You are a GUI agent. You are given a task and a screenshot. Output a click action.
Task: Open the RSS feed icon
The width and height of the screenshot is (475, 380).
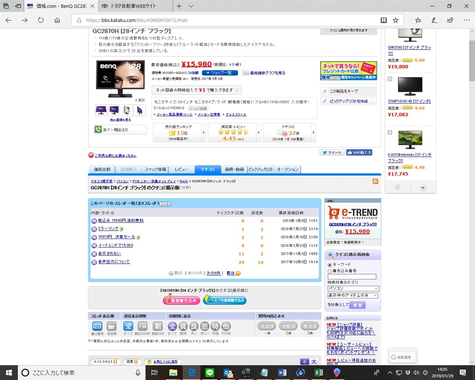tap(375, 181)
